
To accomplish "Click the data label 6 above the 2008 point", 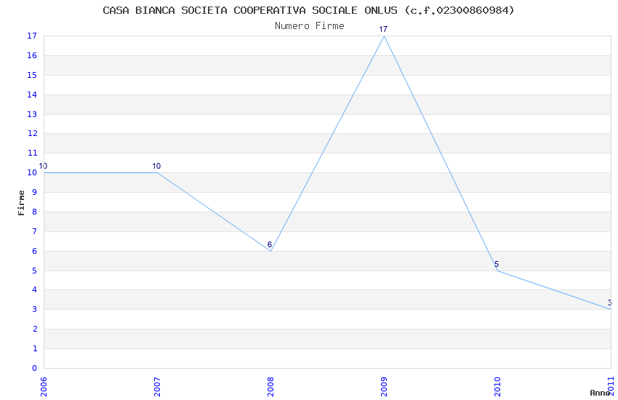I will click(270, 244).
